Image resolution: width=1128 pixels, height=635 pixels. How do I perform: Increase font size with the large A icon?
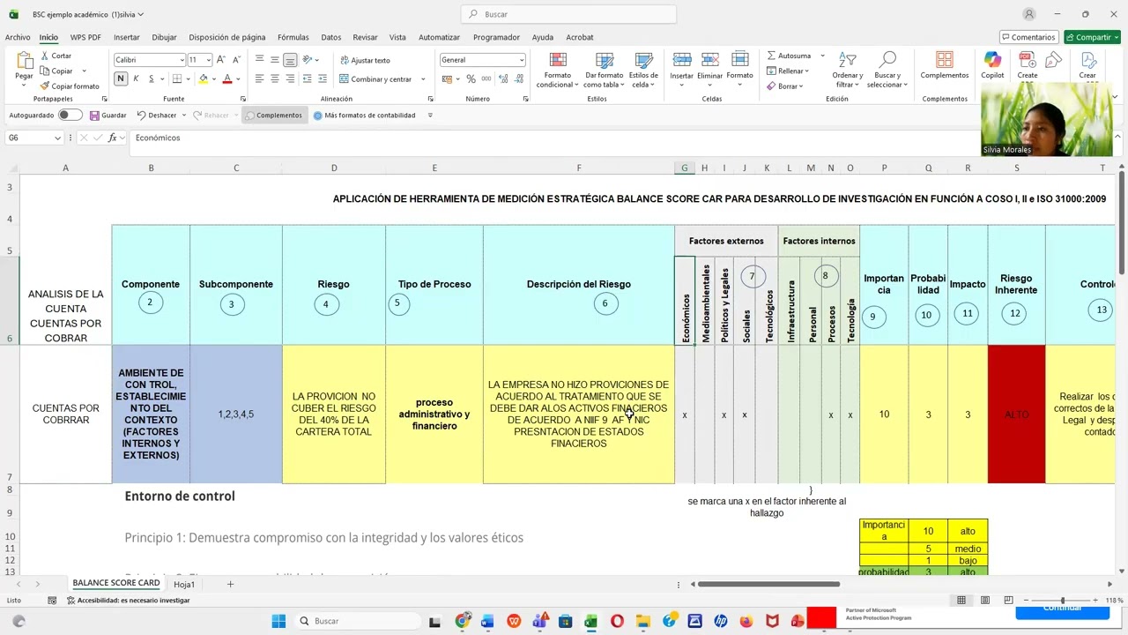[221, 59]
